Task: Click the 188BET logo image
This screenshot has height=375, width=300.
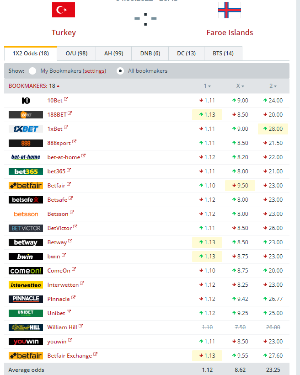Action: (26, 115)
